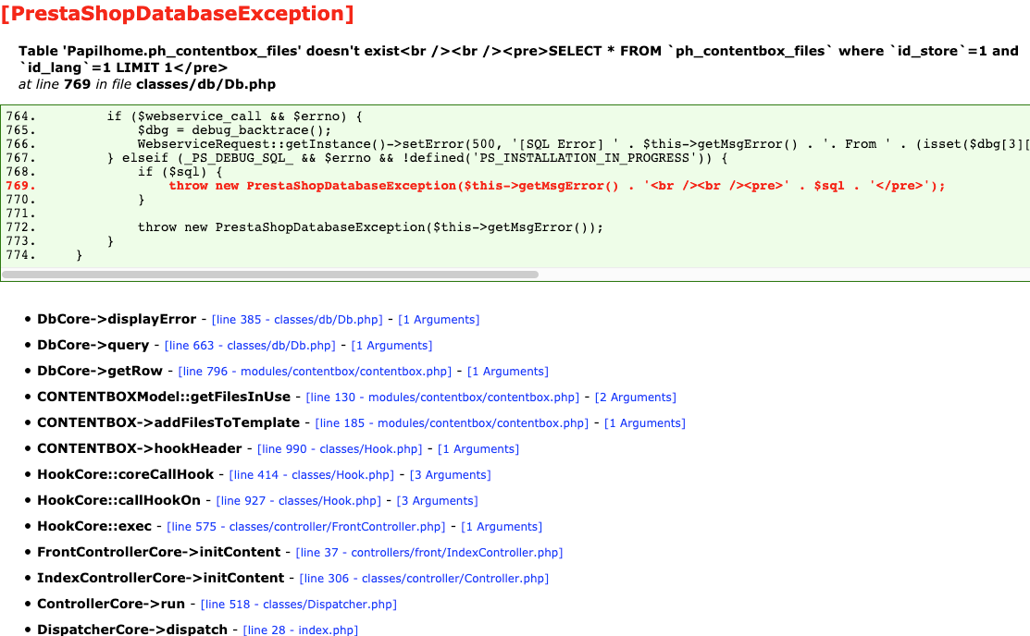The width and height of the screenshot is (1030, 636).
Task: Click the 'at line 769 in file classes/db/Db.php' text
Action: 147,85
